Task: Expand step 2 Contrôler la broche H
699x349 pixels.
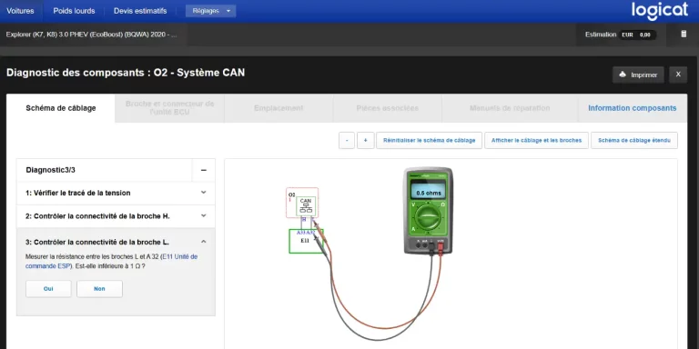Action: [x=116, y=216]
